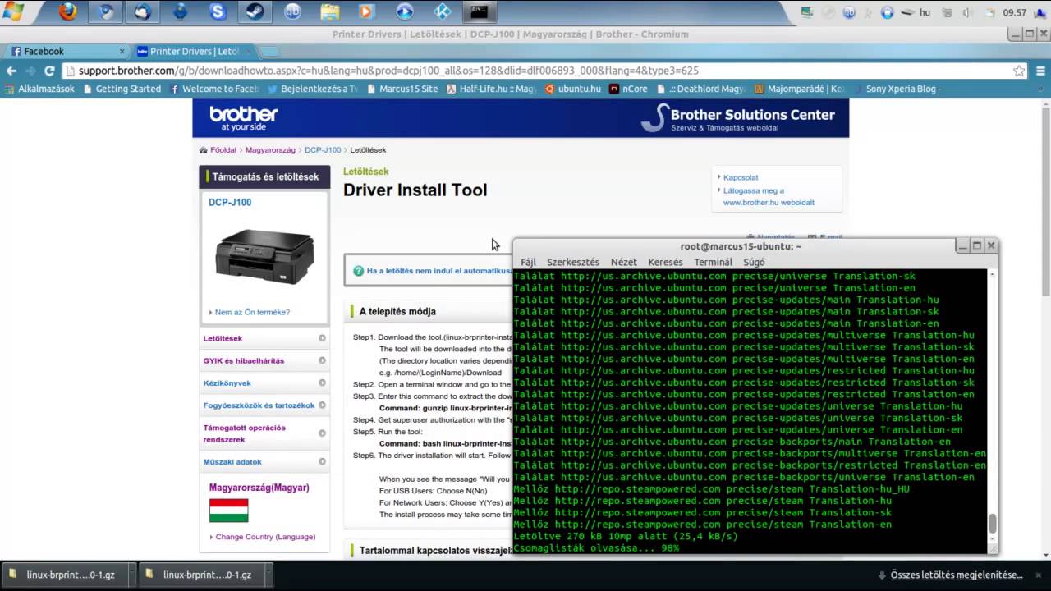Click the terminal window scrollbar thumb
This screenshot has width=1051, height=591.
pyautogui.click(x=992, y=523)
